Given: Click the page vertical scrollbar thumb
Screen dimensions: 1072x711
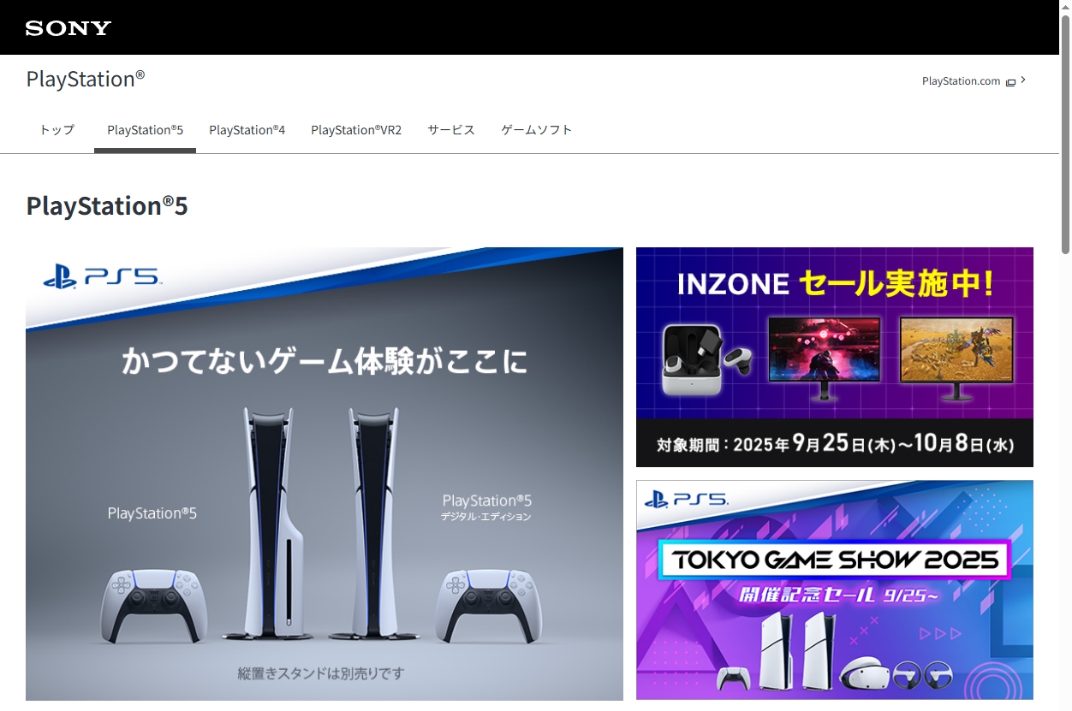Looking at the screenshot, I should [x=1065, y=133].
